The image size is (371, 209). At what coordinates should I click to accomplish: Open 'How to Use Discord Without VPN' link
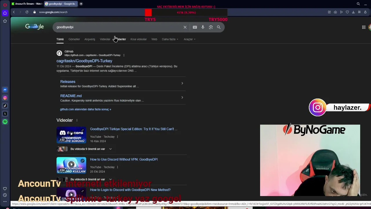(x=124, y=159)
